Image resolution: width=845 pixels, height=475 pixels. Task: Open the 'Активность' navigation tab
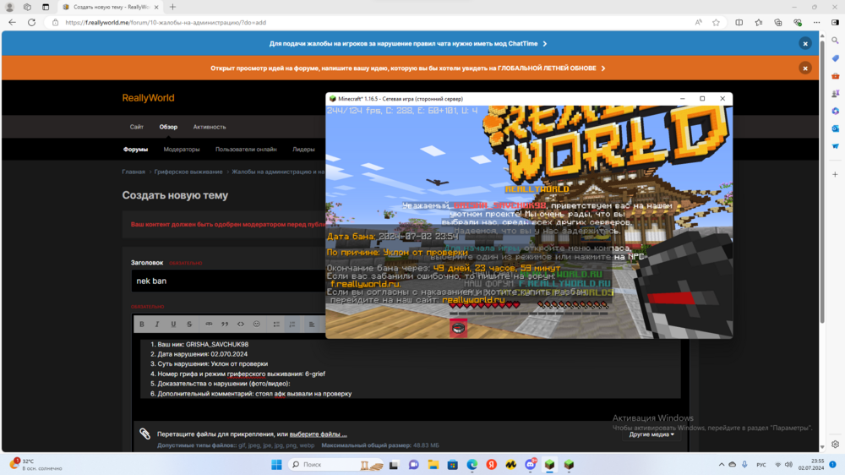coord(209,128)
